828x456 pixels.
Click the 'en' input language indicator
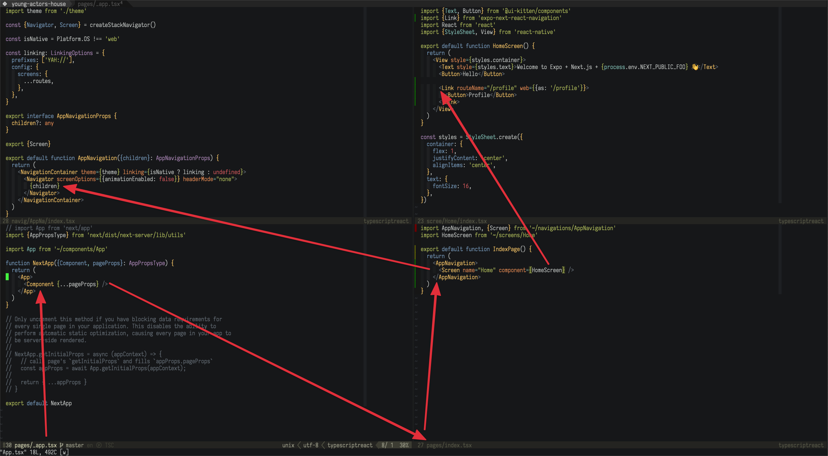(x=90, y=445)
